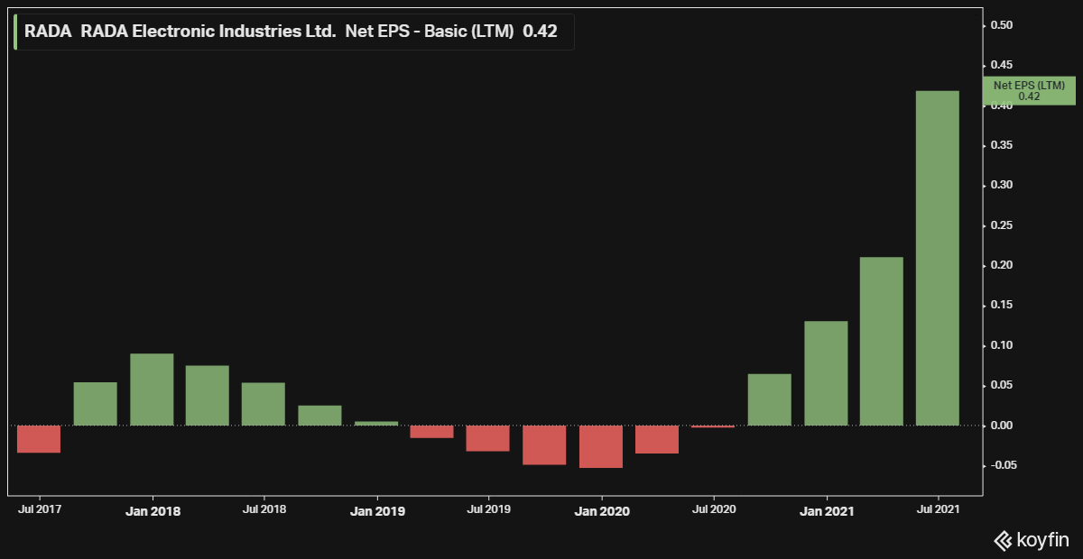Click the Jul 2020 date label
Screen dimensions: 1083x559
coord(713,509)
